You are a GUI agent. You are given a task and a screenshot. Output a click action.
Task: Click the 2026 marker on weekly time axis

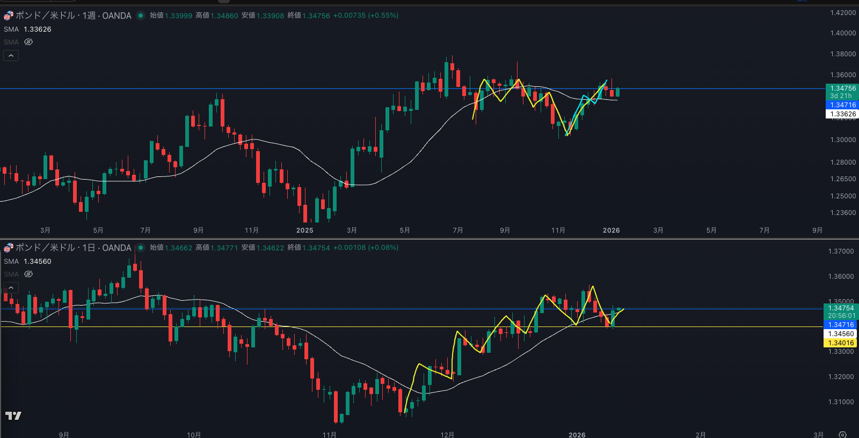611,231
